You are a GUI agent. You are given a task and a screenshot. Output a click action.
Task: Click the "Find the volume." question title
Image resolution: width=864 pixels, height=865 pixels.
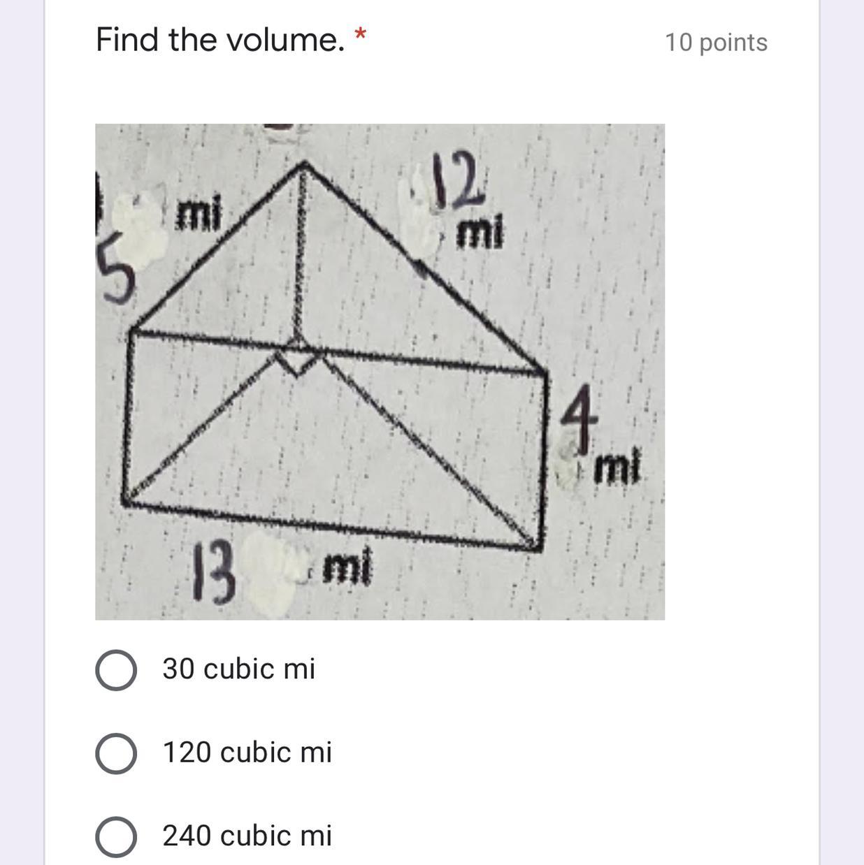point(220,39)
